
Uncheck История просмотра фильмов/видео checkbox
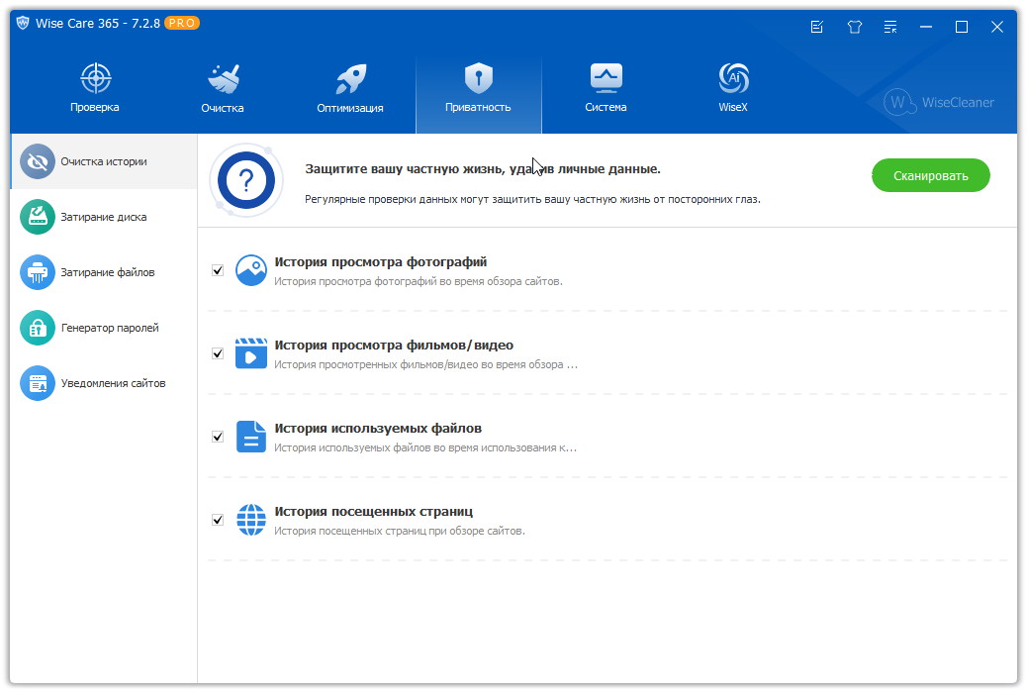coord(218,353)
